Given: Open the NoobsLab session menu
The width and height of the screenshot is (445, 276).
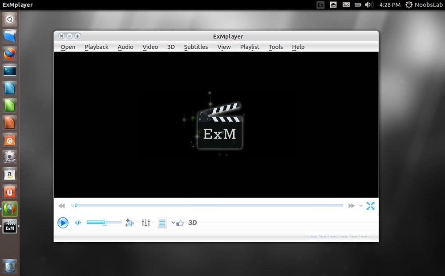Looking at the screenshot, I should (424, 5).
